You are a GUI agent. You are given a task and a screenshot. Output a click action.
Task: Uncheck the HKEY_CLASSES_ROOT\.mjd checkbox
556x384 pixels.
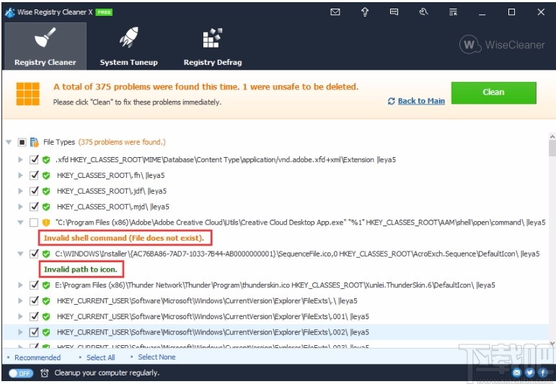(x=34, y=207)
